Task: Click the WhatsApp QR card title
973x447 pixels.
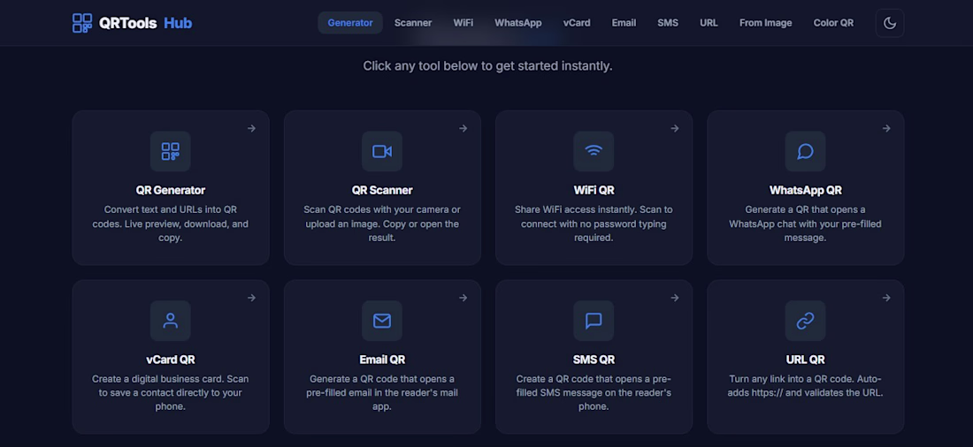Action: tap(805, 190)
